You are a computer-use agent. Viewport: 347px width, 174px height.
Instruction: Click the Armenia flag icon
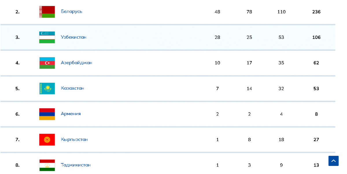click(47, 114)
